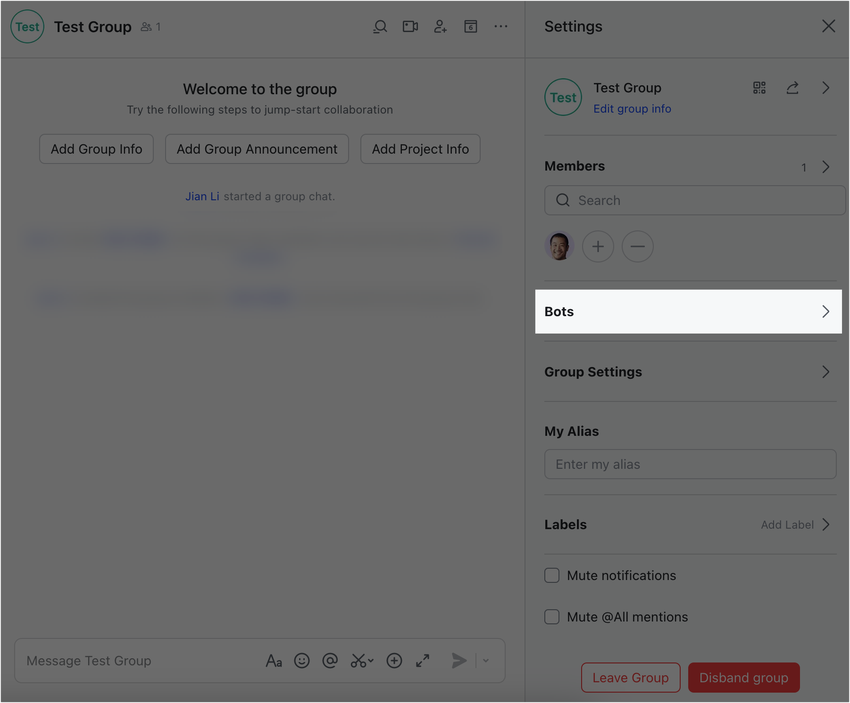Share the Test Group via share icon
This screenshot has height=703, width=850.
click(792, 88)
